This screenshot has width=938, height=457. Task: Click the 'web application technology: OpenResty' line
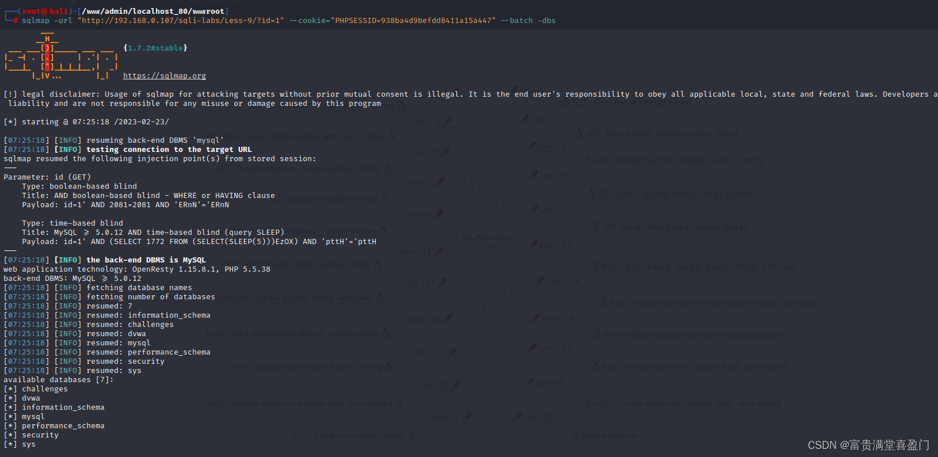click(x=137, y=269)
